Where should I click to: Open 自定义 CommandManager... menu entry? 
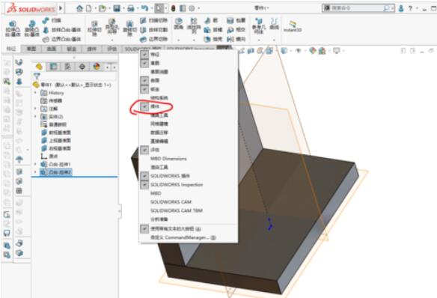click(183, 238)
